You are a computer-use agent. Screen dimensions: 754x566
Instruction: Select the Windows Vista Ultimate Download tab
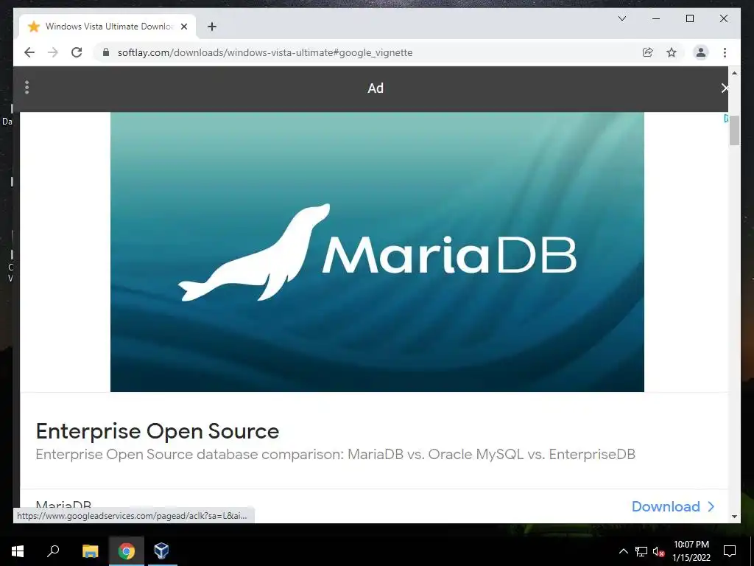[x=108, y=27]
